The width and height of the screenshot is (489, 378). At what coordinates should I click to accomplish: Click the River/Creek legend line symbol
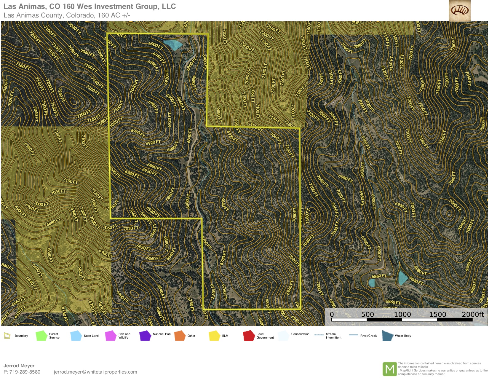(x=354, y=335)
